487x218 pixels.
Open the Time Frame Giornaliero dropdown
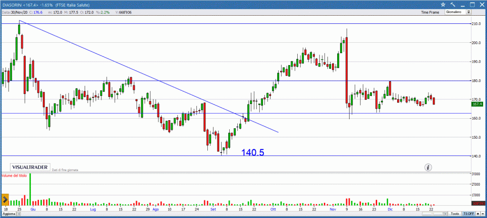tap(458, 12)
